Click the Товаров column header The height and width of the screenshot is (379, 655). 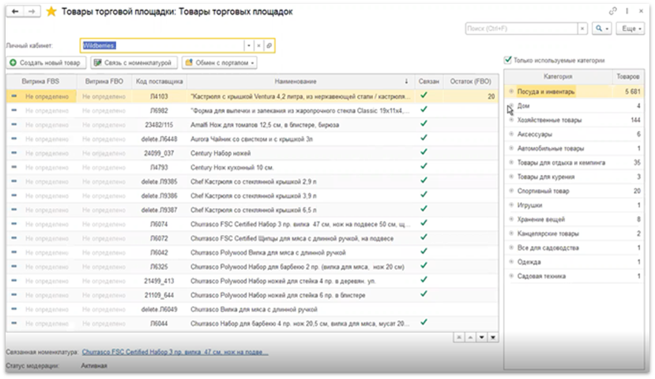point(628,77)
